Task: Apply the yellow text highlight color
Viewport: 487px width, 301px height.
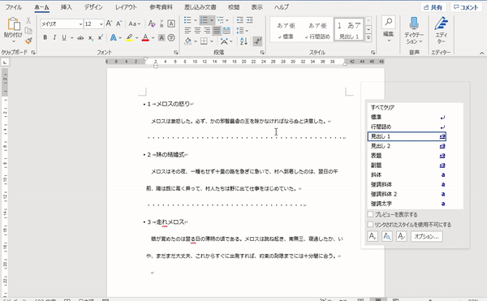Action: [x=130, y=38]
